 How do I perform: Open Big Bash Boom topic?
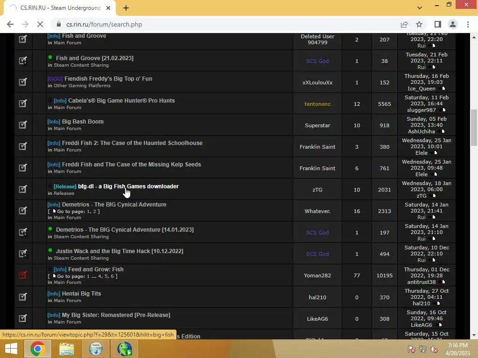click(83, 122)
